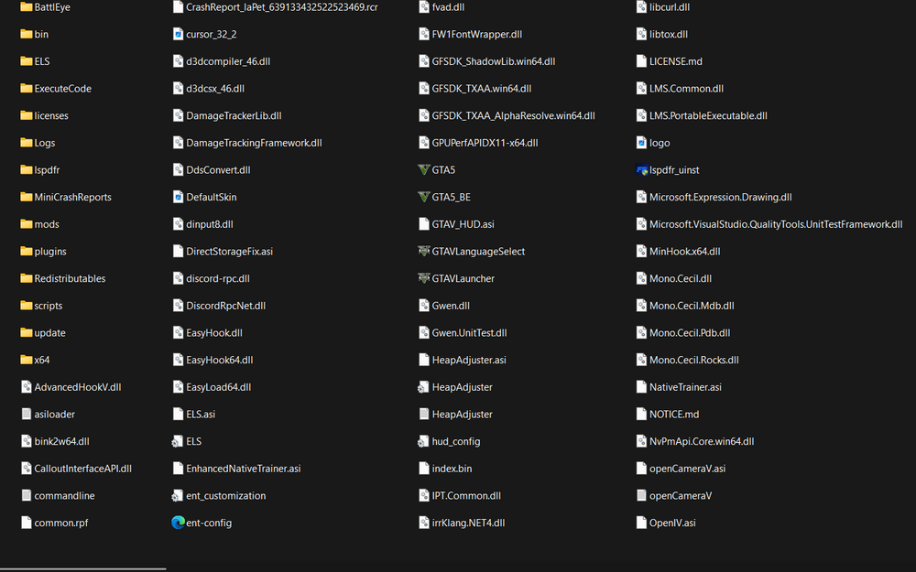The image size is (916, 572).
Task: Select the dinput8.dll file icon
Action: pyautogui.click(x=179, y=224)
